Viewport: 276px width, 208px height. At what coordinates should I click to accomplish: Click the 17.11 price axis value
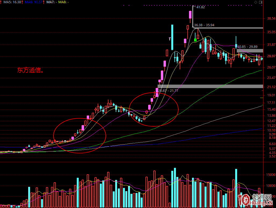271,103
